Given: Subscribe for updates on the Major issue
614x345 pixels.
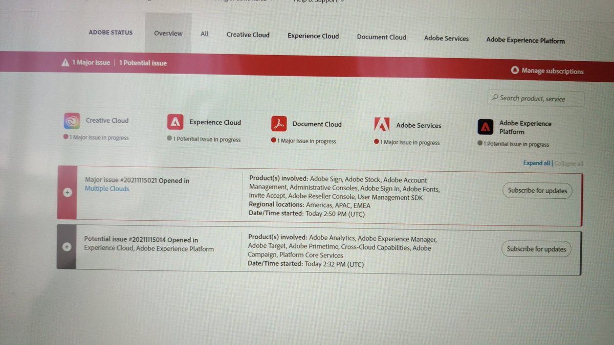Looking at the screenshot, I should point(537,191).
